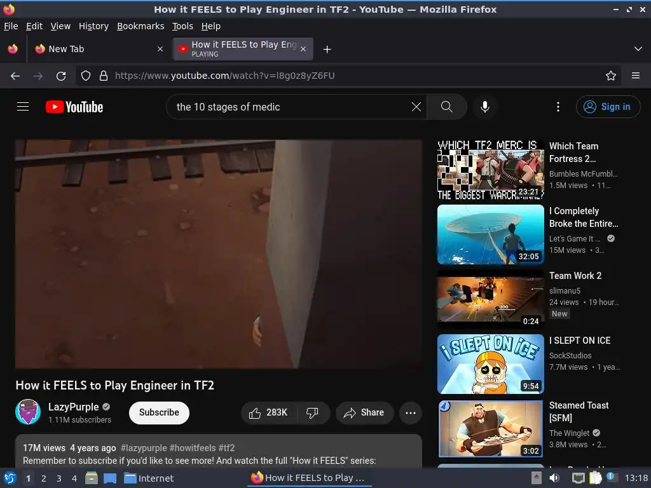
Task: Open a new browser tab
Action: [x=327, y=50]
